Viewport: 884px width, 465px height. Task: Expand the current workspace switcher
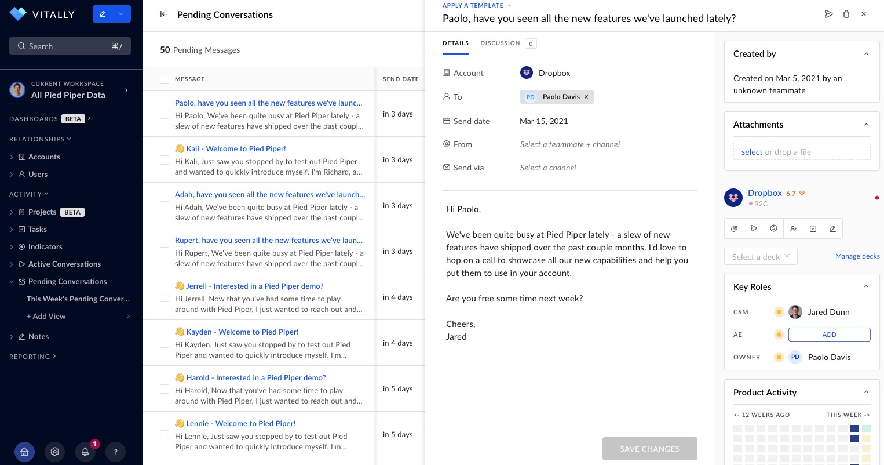(126, 90)
